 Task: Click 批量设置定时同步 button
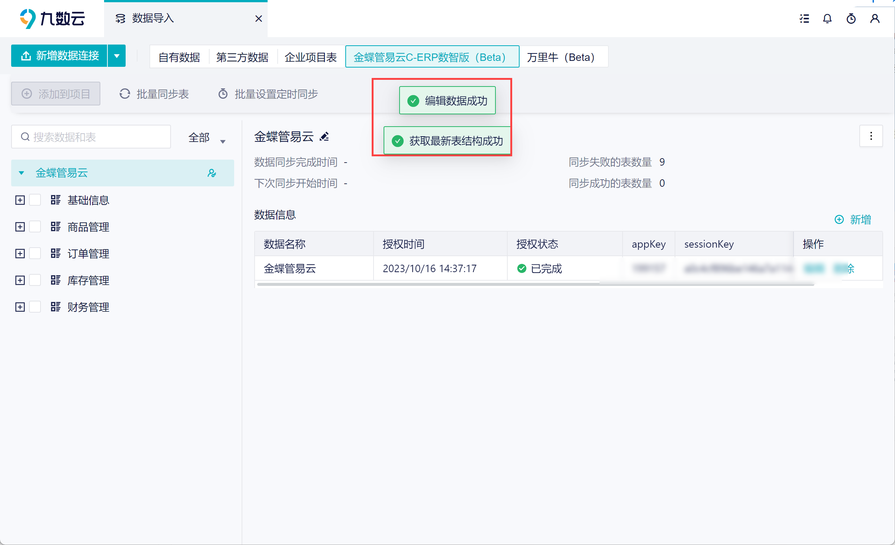[x=268, y=94]
